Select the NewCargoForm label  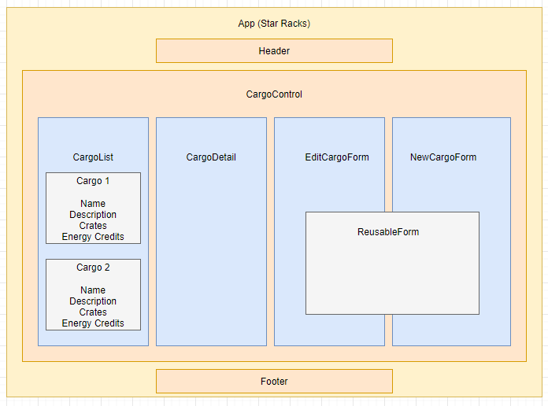(443, 157)
